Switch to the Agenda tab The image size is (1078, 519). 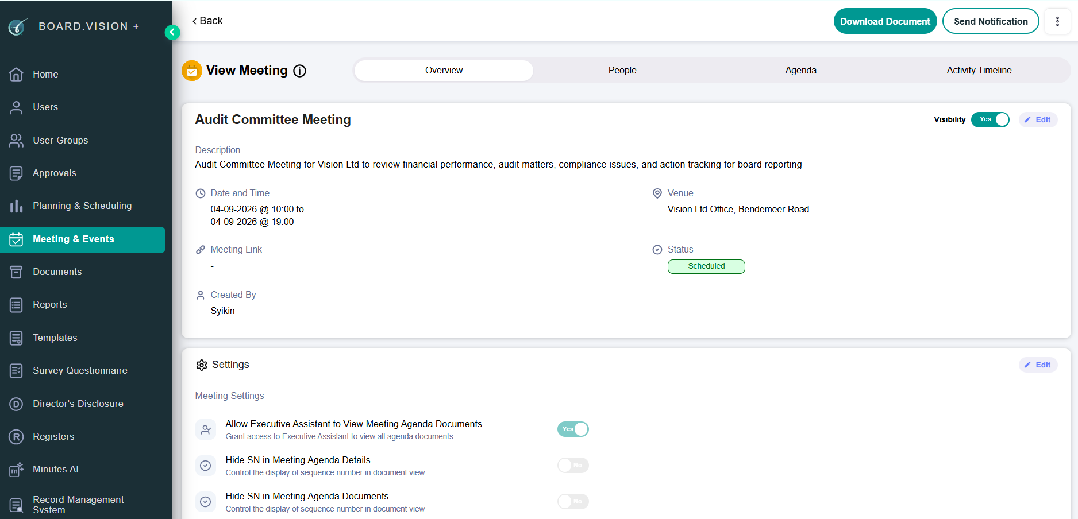[x=801, y=71]
